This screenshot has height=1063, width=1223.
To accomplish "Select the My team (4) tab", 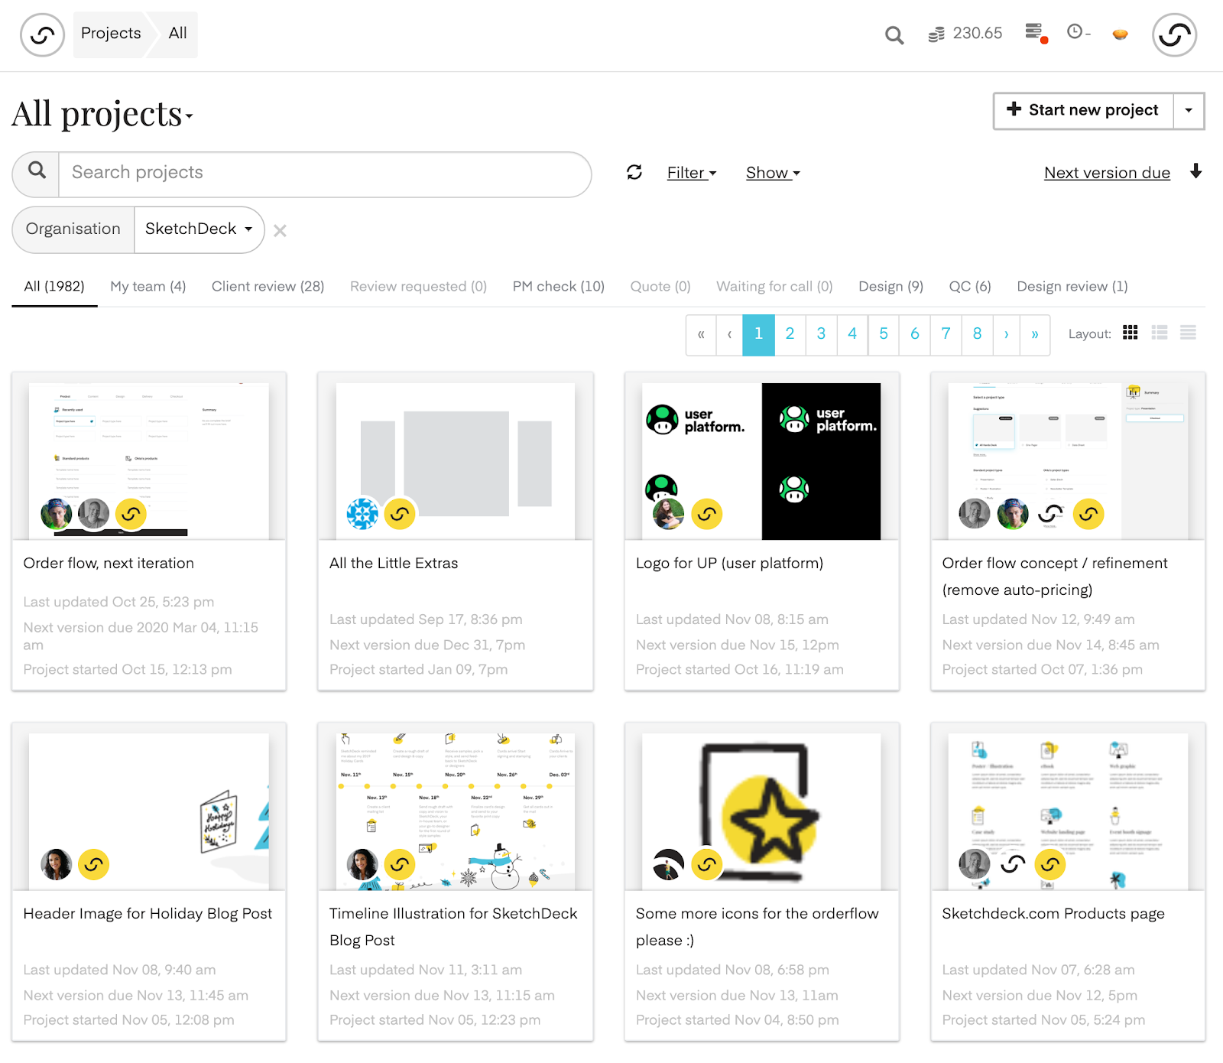I will click(148, 286).
